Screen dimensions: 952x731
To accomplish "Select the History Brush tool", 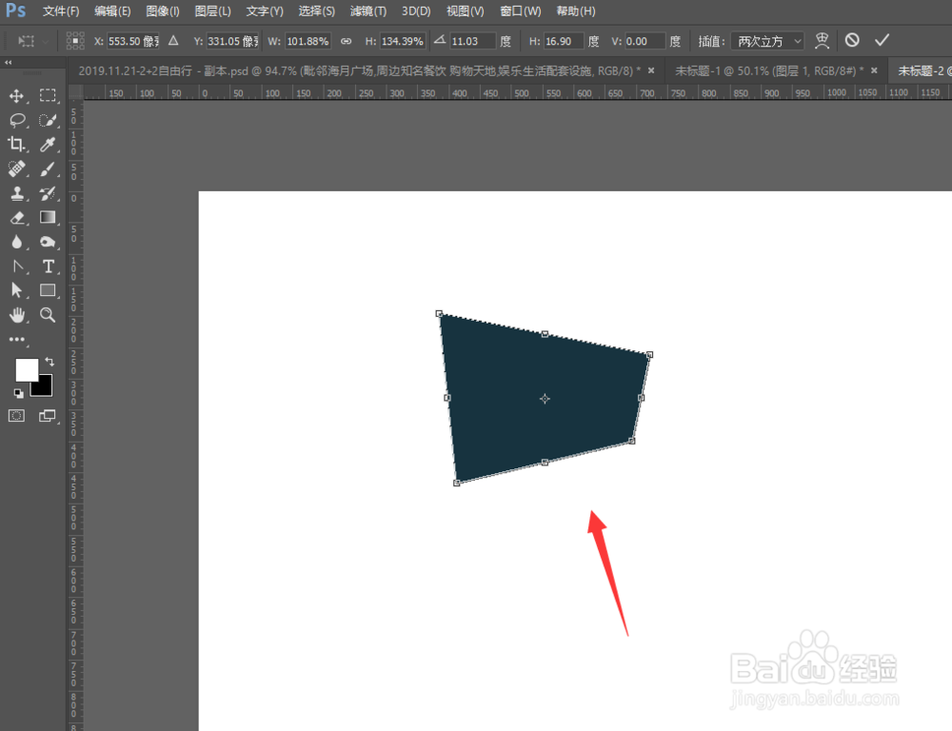I will [48, 193].
